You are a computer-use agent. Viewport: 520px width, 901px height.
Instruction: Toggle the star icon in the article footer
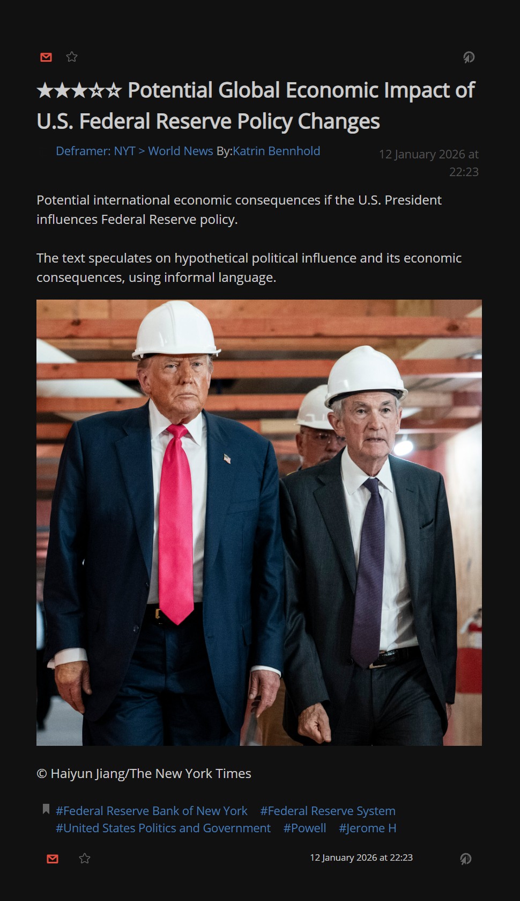[85, 859]
